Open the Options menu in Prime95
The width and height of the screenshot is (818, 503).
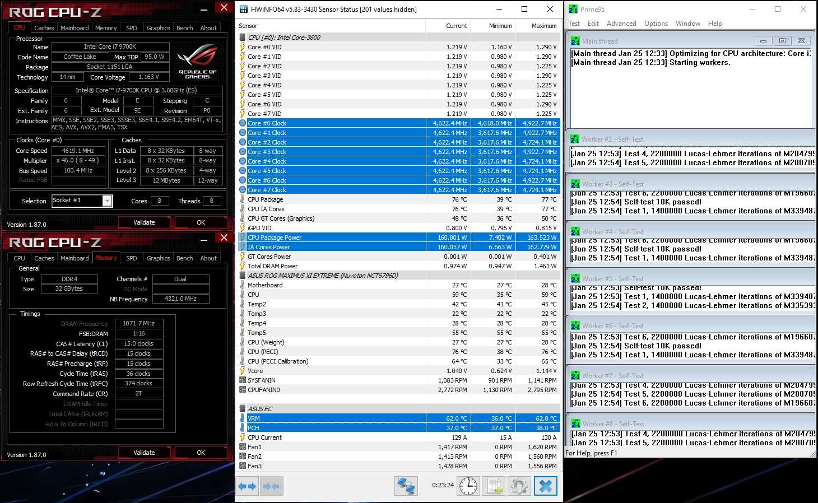pos(656,24)
